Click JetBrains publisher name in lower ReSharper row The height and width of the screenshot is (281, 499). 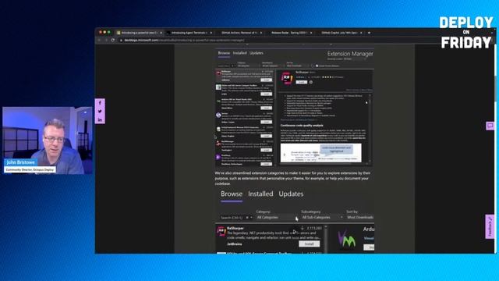[234, 244]
